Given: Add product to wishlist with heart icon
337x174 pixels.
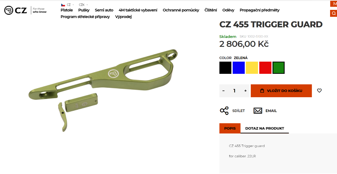Looking at the screenshot, I should coord(319,91).
